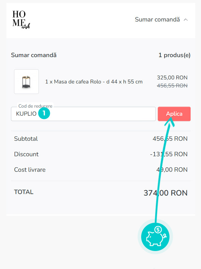Collapse the order summary using the chevron

pos(186,20)
